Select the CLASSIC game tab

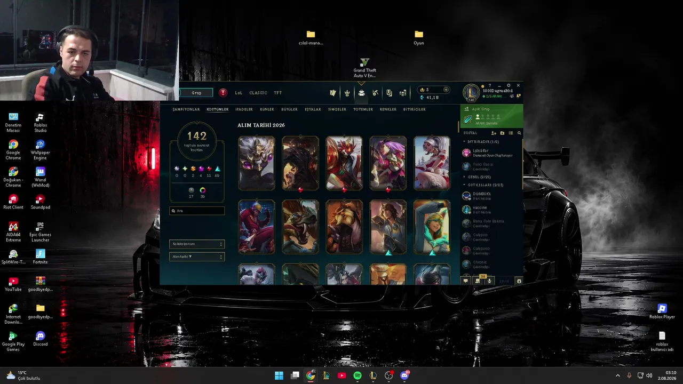pos(258,93)
